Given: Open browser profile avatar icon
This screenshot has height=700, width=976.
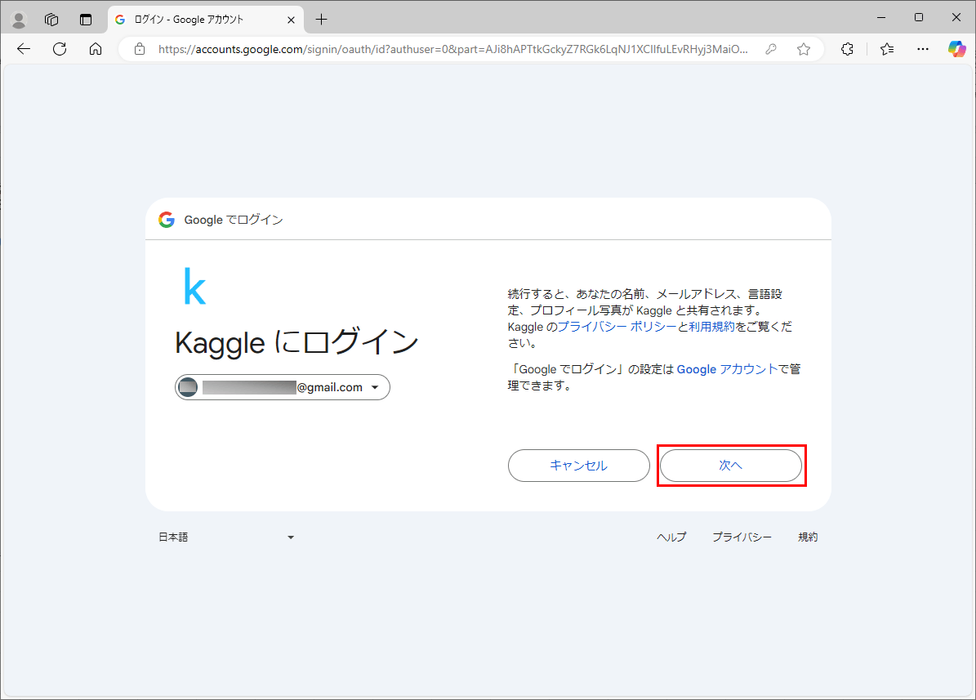Looking at the screenshot, I should click(18, 20).
